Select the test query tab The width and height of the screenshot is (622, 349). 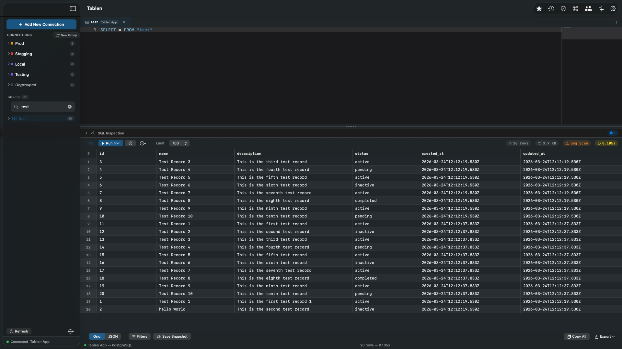[x=94, y=22]
